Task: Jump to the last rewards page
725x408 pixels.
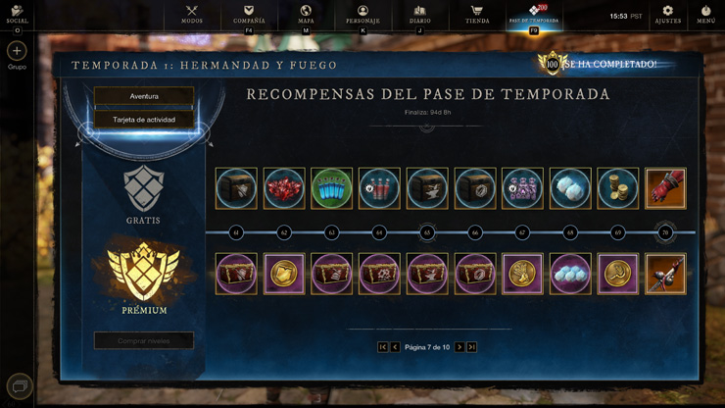Action: coord(471,347)
